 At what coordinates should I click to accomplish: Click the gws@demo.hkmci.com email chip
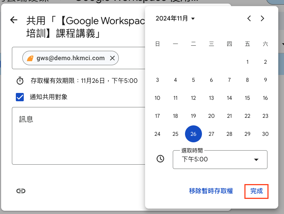pyautogui.click(x=71, y=58)
